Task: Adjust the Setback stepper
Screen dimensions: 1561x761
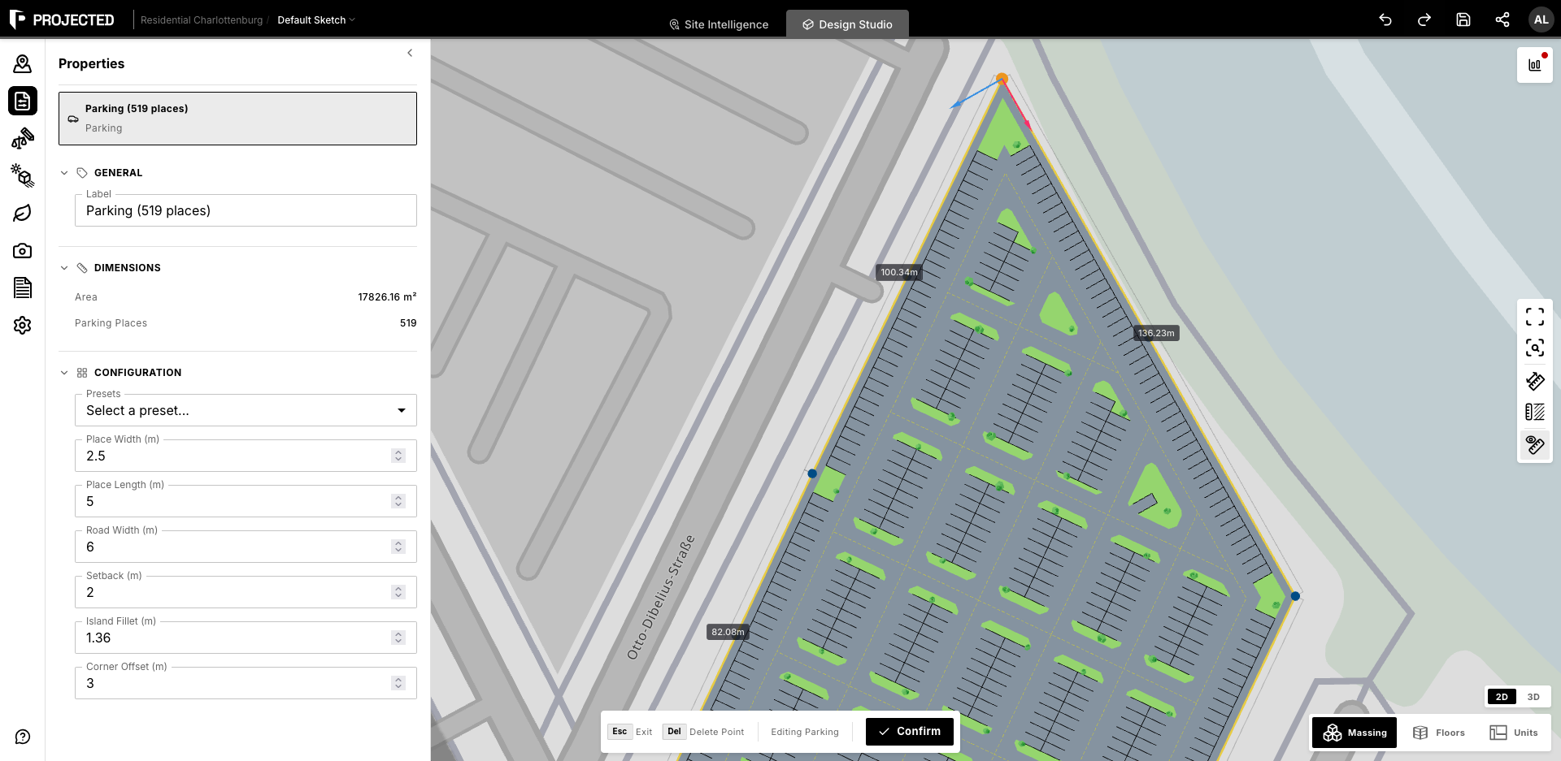Action: click(x=398, y=592)
